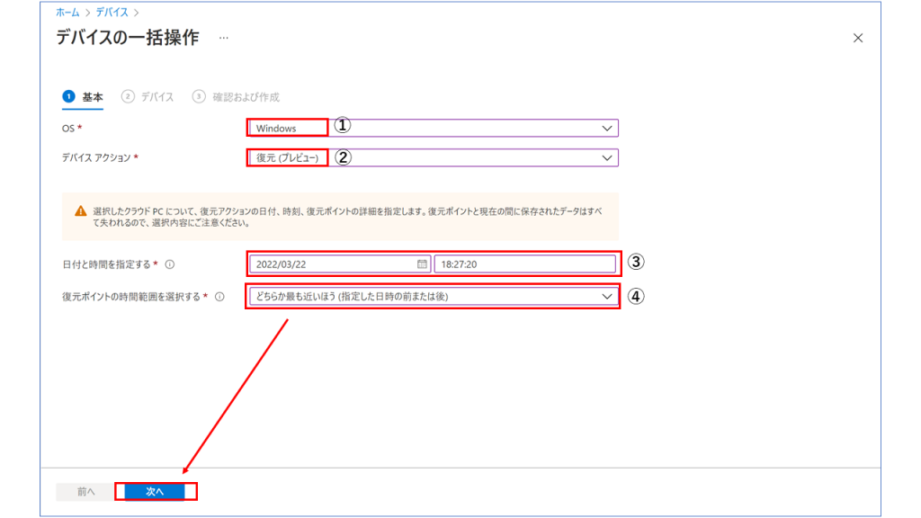Click the 次へ button
Image resolution: width=921 pixels, height=518 pixels.
[x=155, y=492]
